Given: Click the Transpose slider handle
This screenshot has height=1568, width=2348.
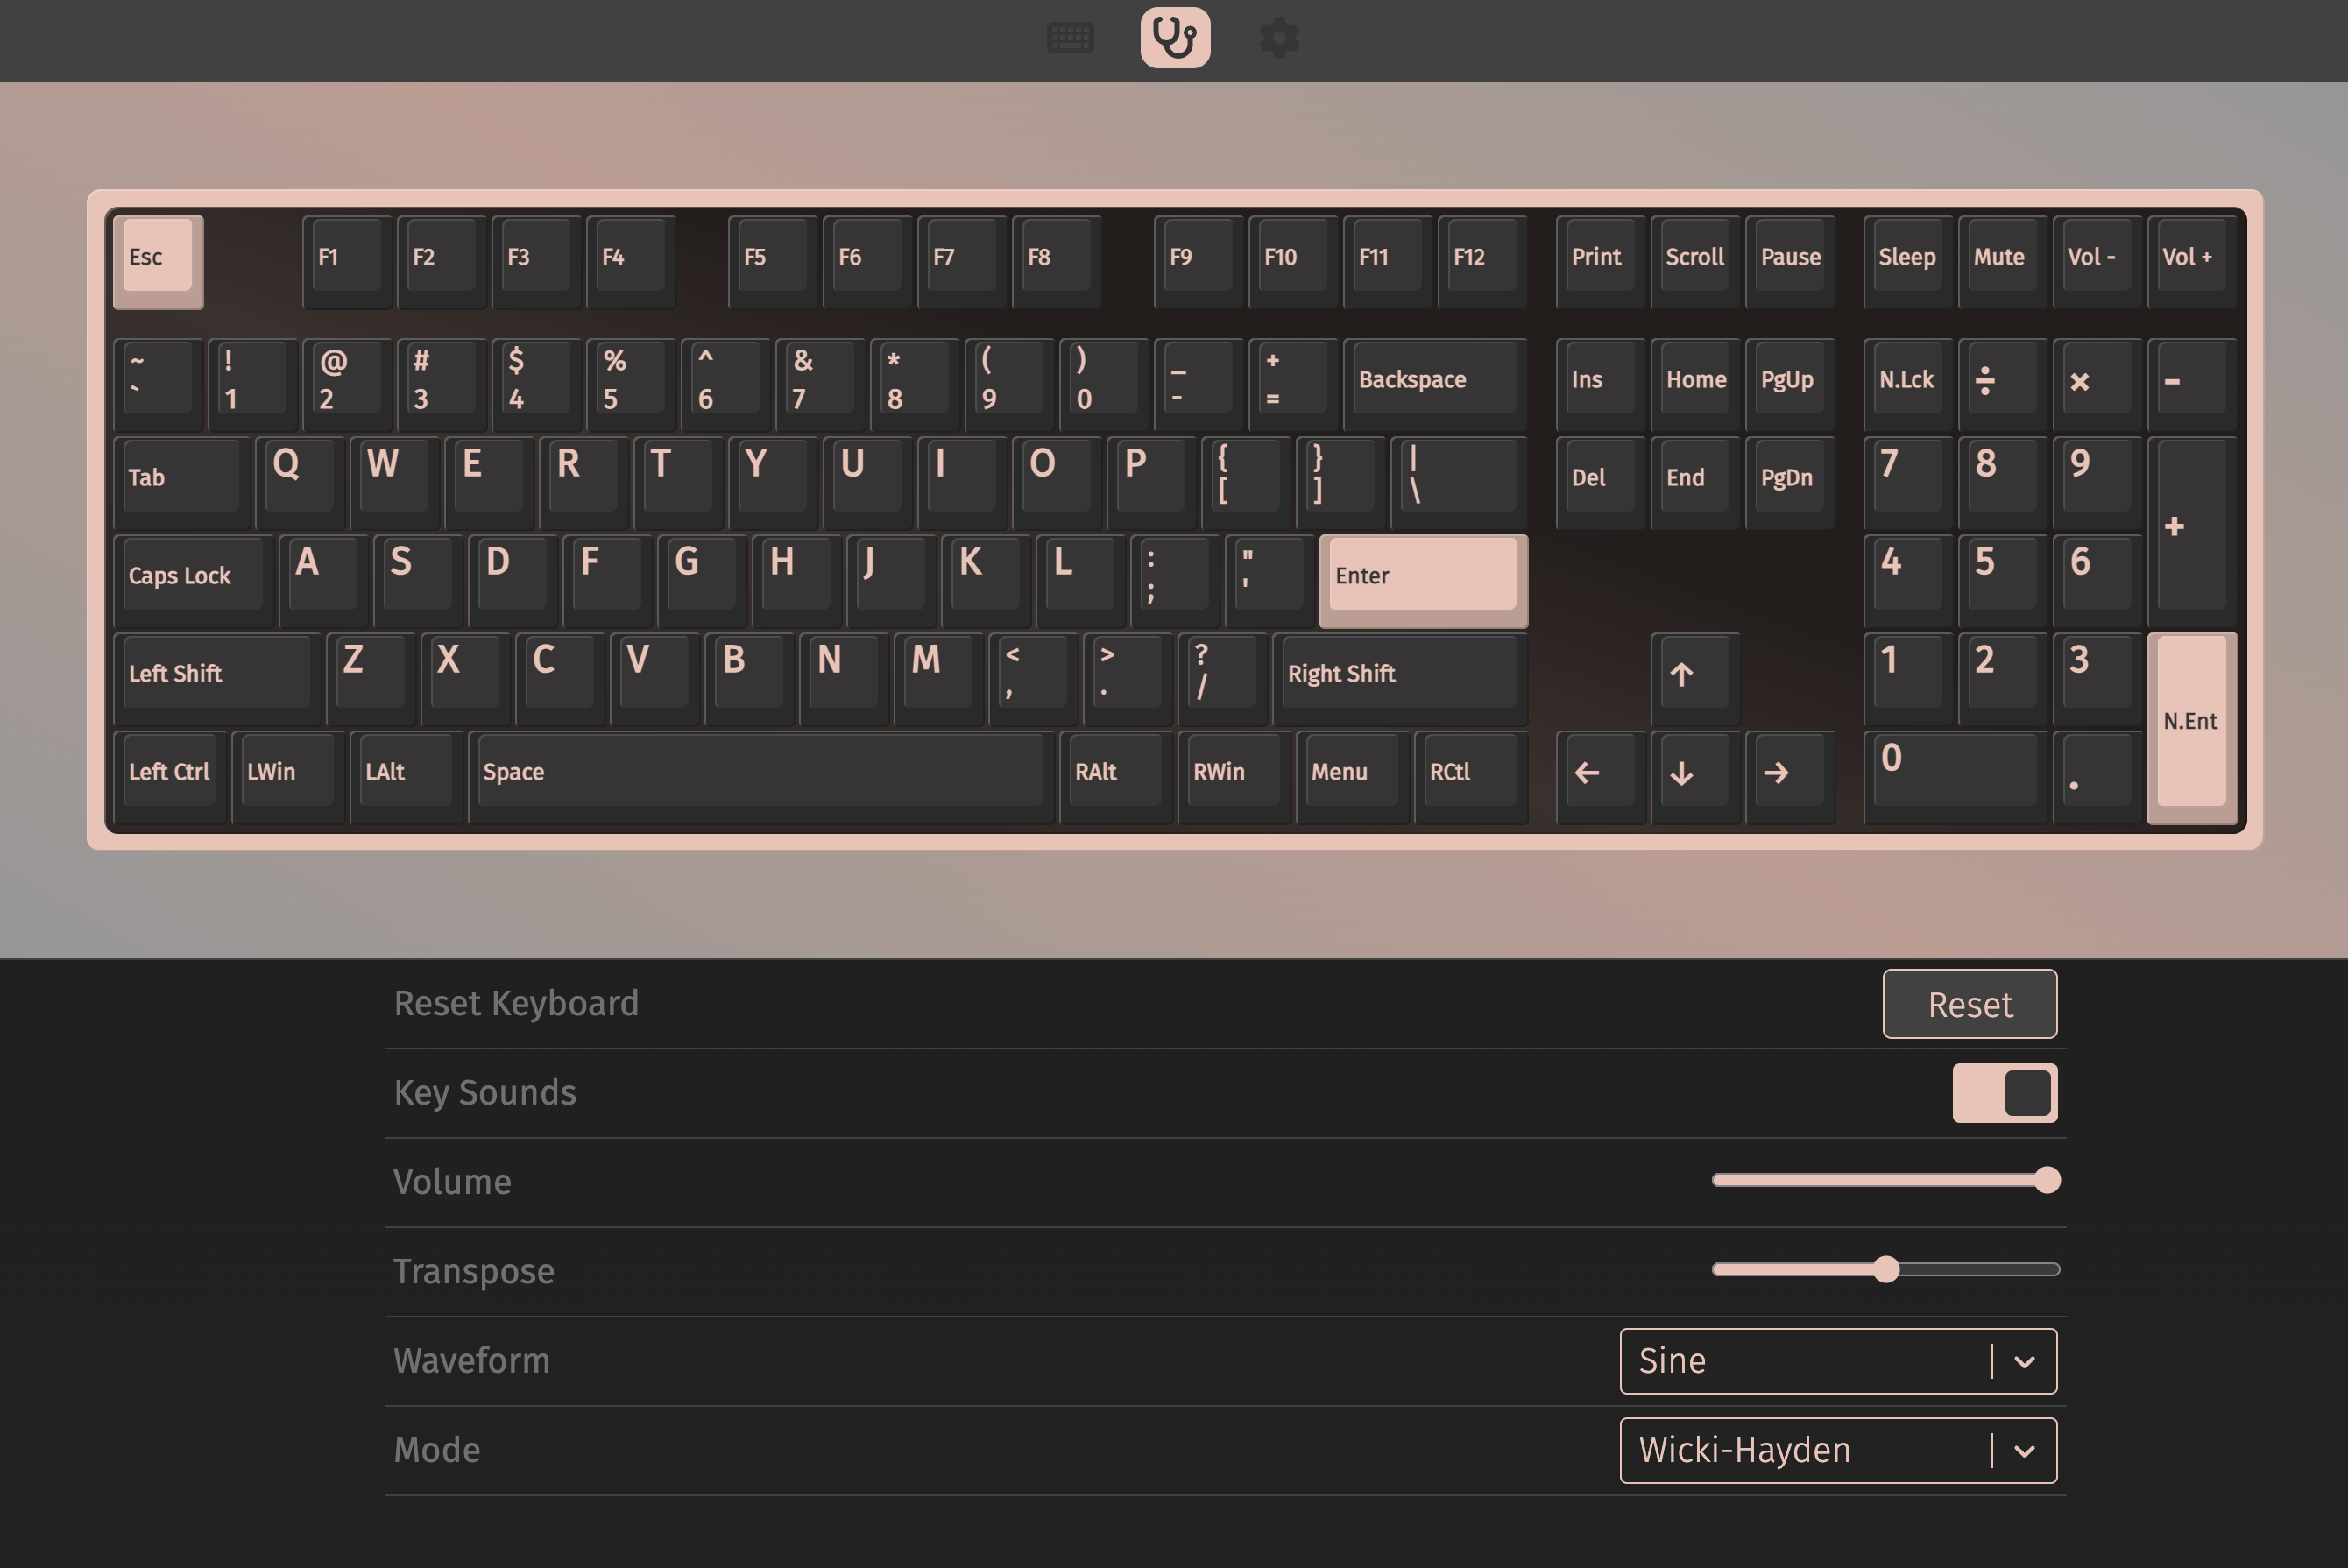Looking at the screenshot, I should [1888, 1269].
